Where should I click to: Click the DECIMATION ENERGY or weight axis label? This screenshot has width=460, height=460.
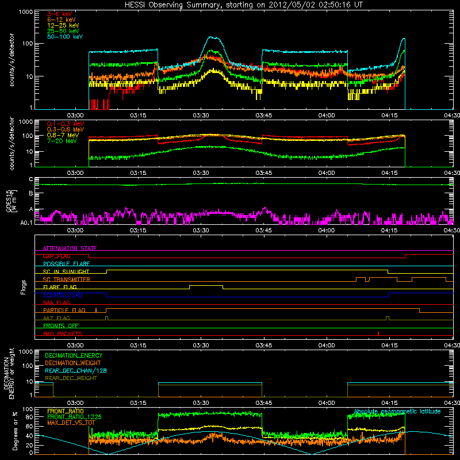coord(9,373)
